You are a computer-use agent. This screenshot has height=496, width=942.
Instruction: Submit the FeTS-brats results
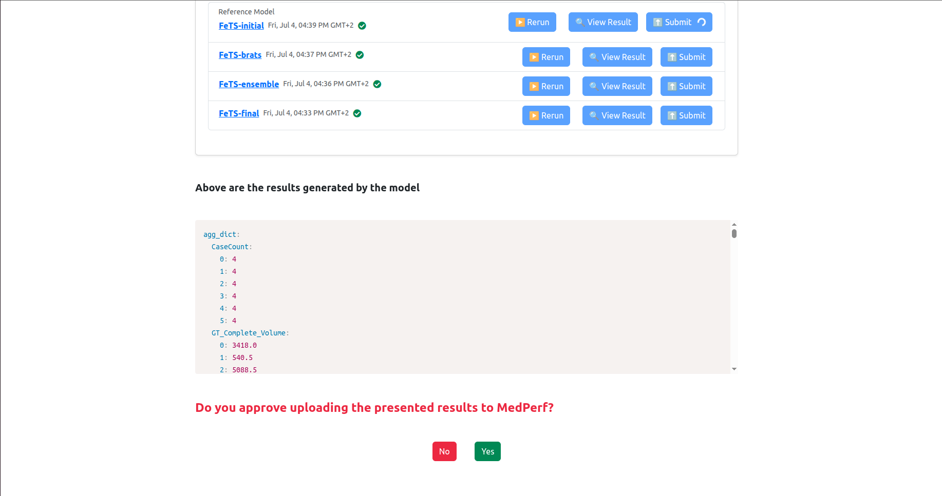coord(686,57)
